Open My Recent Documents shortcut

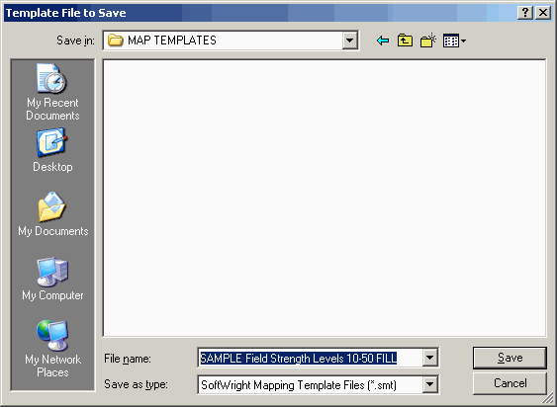(x=52, y=92)
